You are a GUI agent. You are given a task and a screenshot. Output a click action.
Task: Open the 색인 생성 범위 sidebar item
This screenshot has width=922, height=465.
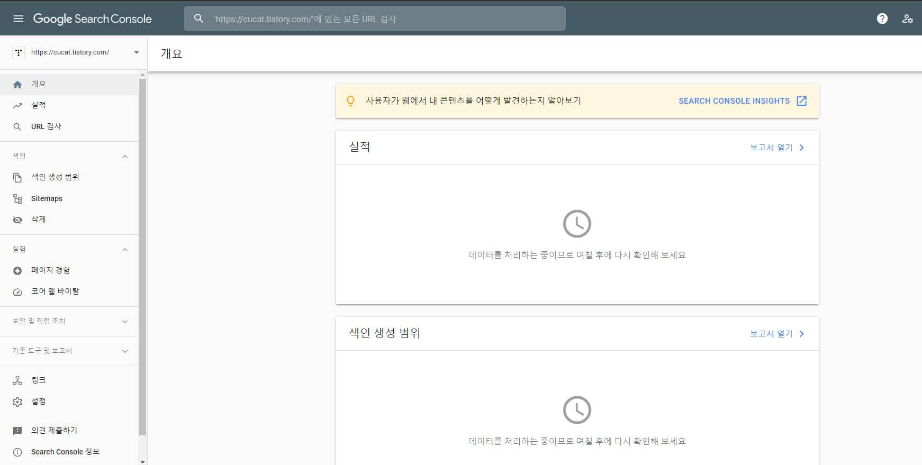coord(69,178)
